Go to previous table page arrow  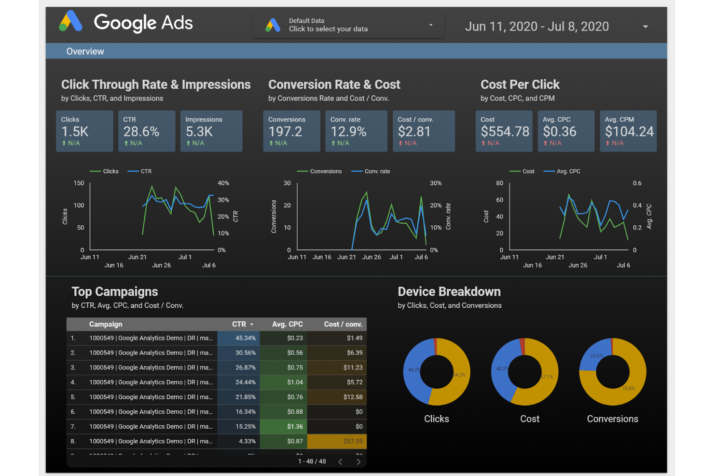click(340, 462)
